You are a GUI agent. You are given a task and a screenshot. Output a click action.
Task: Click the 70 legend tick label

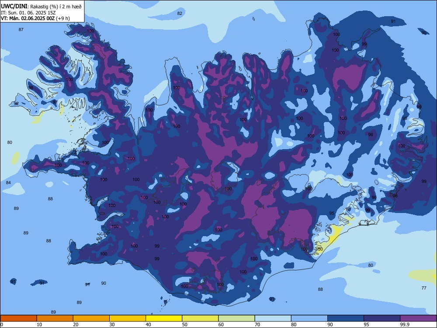click(x=257, y=325)
